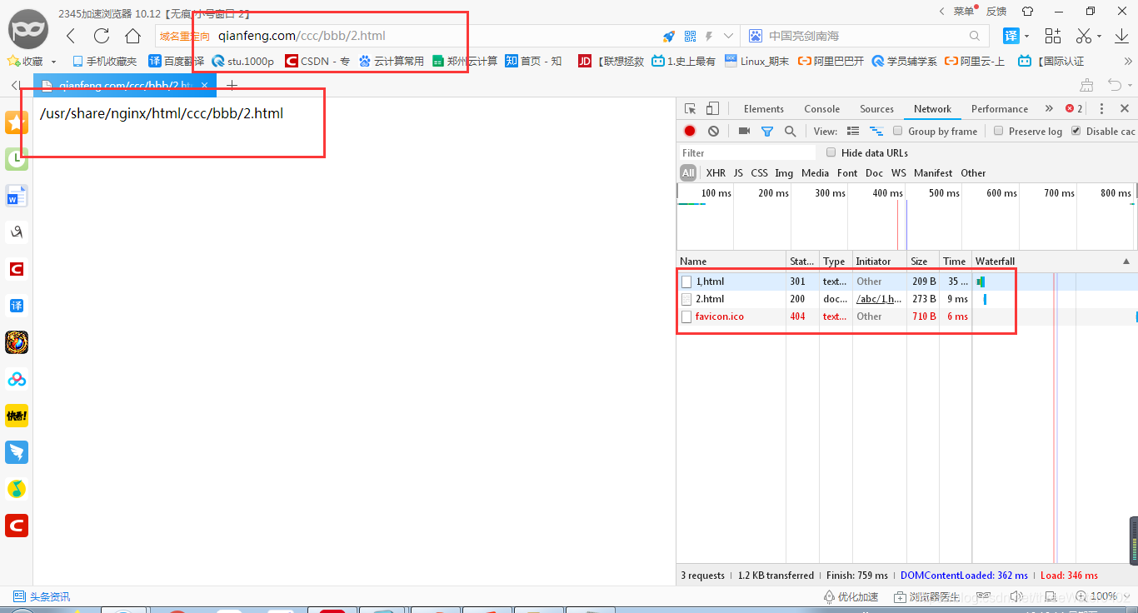
Task: Open the translate 译 toolbar button
Action: 1011,36
